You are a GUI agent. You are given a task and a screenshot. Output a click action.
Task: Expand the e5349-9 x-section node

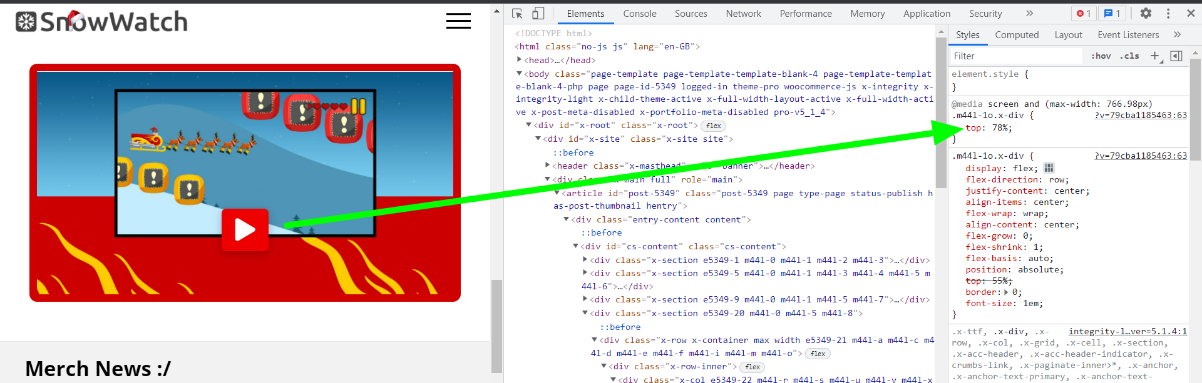[585, 299]
